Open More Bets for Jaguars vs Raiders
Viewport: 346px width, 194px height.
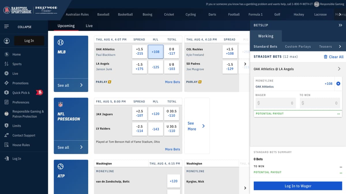(x=172, y=149)
